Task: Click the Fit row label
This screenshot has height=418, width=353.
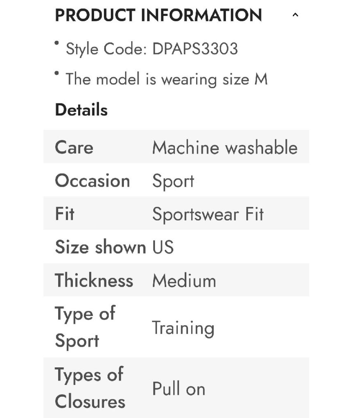Action: pos(65,214)
